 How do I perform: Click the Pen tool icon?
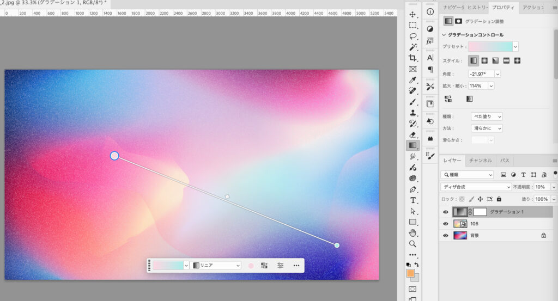[413, 189]
